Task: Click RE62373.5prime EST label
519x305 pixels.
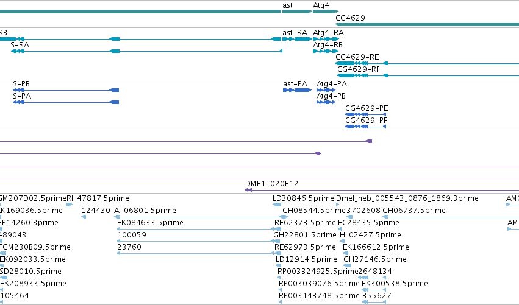Action: pyautogui.click(x=305, y=223)
